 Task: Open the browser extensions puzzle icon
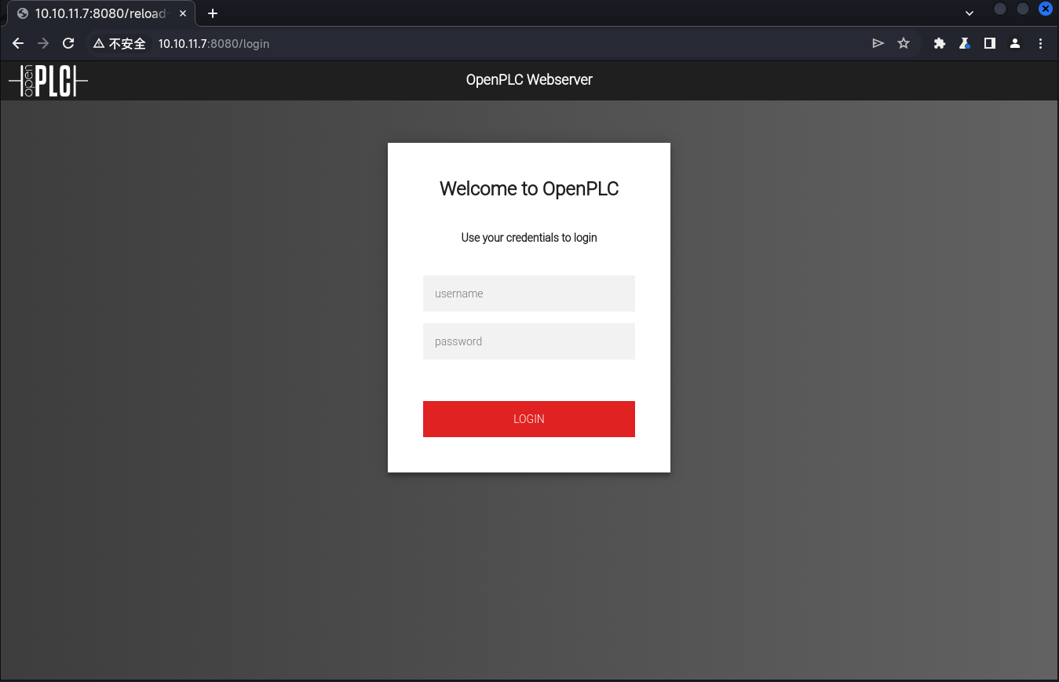tap(940, 44)
